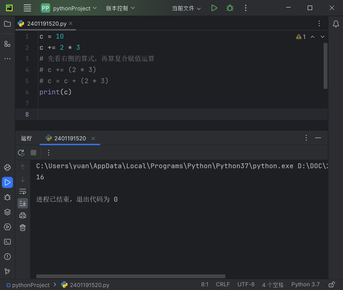Open the Python Packages layers icon
This screenshot has height=290, width=343.
tap(7, 212)
